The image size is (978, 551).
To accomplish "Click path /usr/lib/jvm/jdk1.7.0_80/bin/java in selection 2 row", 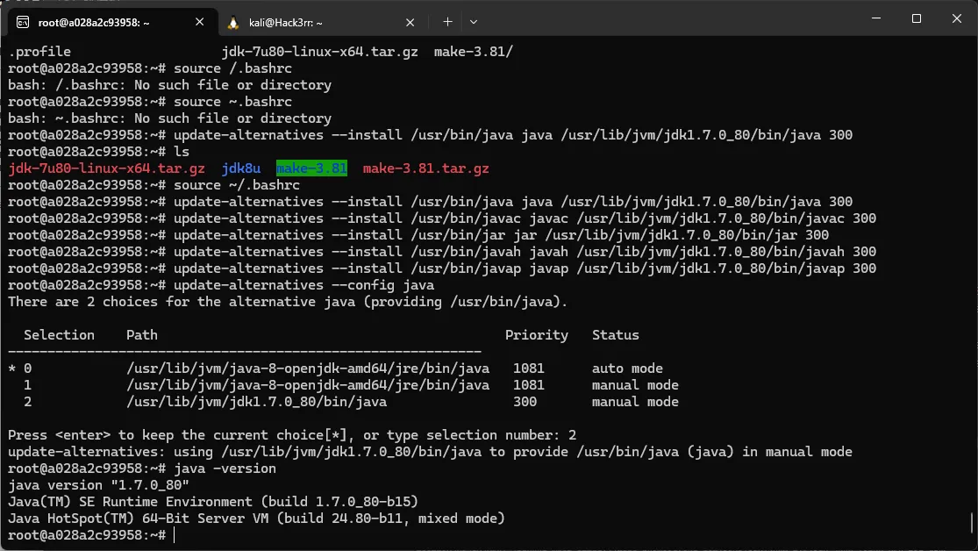I will (x=256, y=402).
